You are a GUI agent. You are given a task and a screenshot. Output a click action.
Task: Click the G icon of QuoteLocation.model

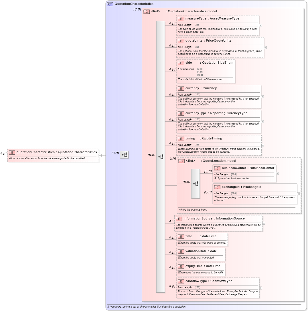181,161
